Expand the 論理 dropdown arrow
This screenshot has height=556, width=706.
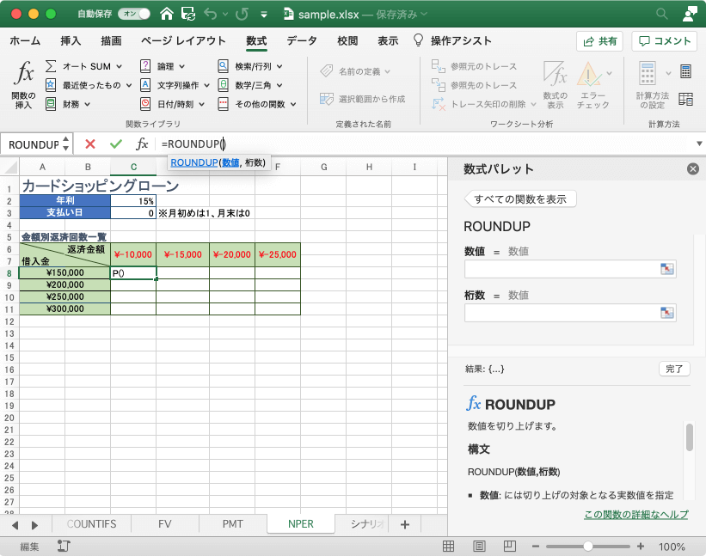[x=182, y=66]
